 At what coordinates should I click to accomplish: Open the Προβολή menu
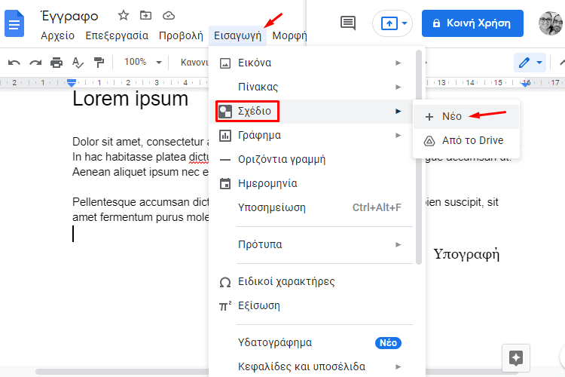(181, 35)
